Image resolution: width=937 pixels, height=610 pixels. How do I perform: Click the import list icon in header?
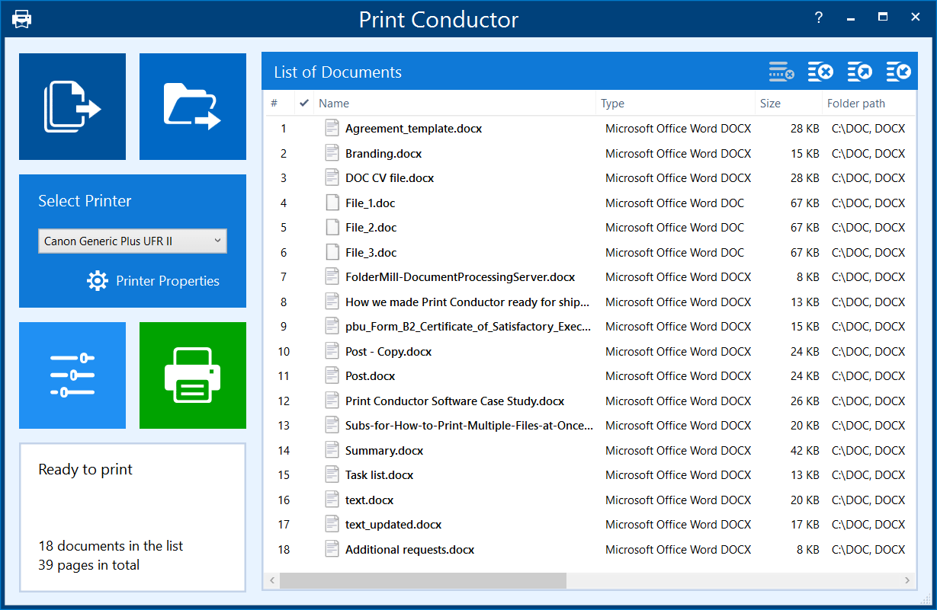(898, 72)
